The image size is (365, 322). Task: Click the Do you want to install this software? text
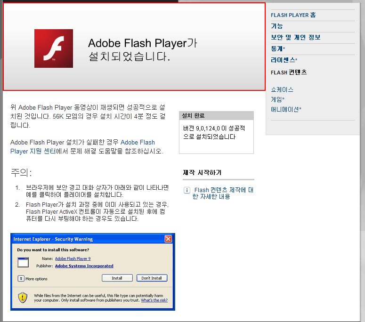[53, 250]
